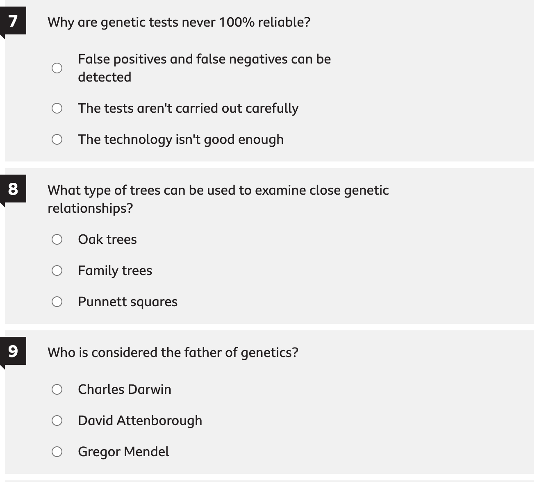Click the "Why are genetic tests" question text
This screenshot has height=482, width=537.
pyautogui.click(x=179, y=22)
